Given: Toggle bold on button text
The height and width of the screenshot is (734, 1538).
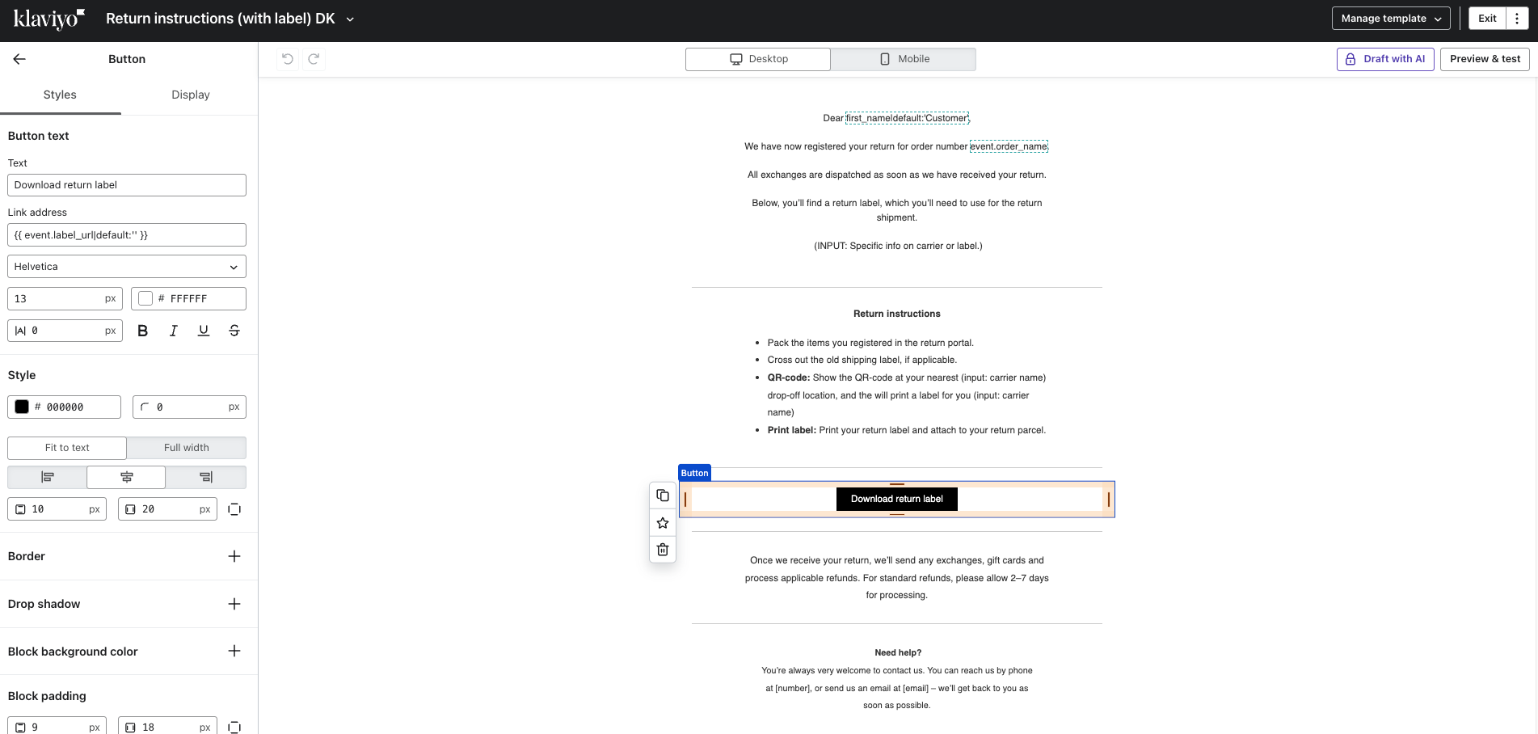Looking at the screenshot, I should tap(143, 331).
